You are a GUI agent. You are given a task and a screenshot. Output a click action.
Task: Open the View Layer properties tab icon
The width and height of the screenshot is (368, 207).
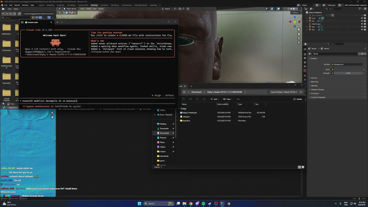click(x=305, y=62)
